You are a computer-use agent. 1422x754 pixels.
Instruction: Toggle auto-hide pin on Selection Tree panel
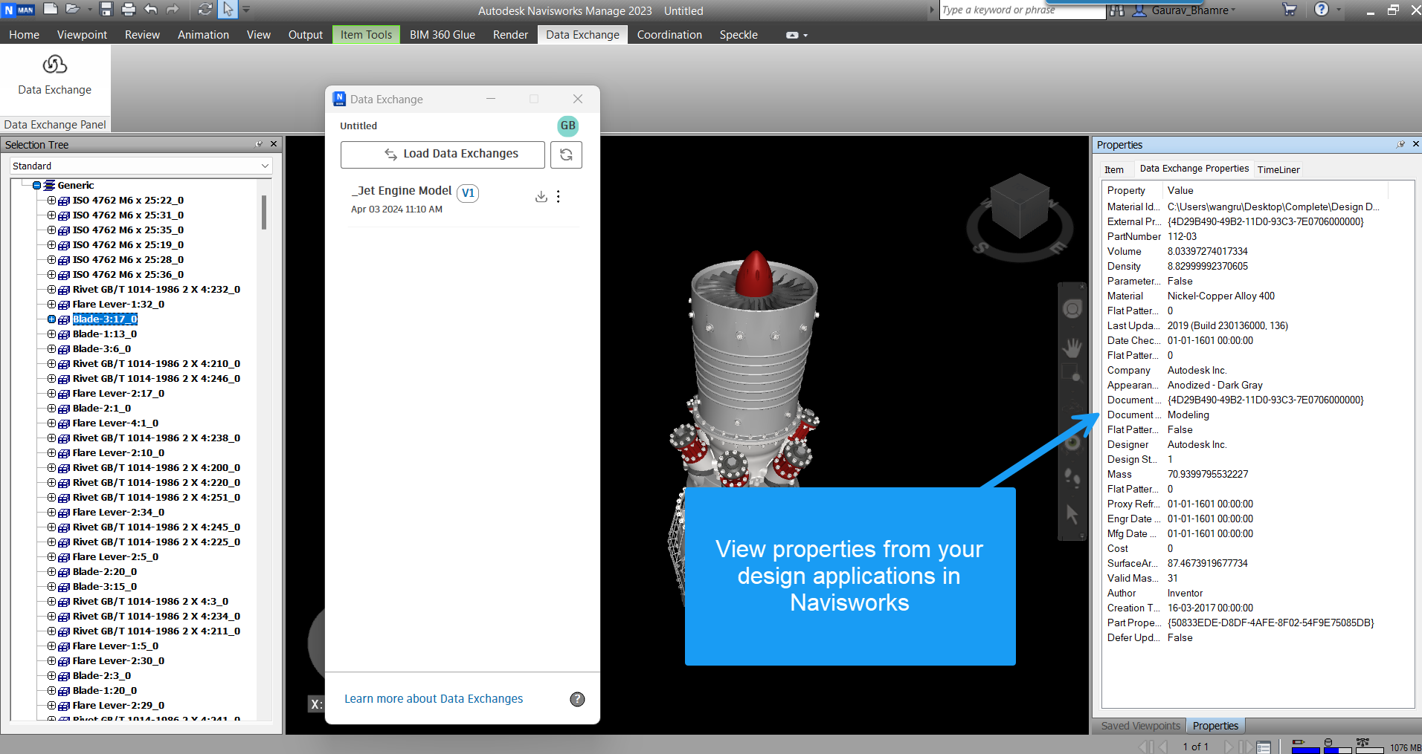259,144
